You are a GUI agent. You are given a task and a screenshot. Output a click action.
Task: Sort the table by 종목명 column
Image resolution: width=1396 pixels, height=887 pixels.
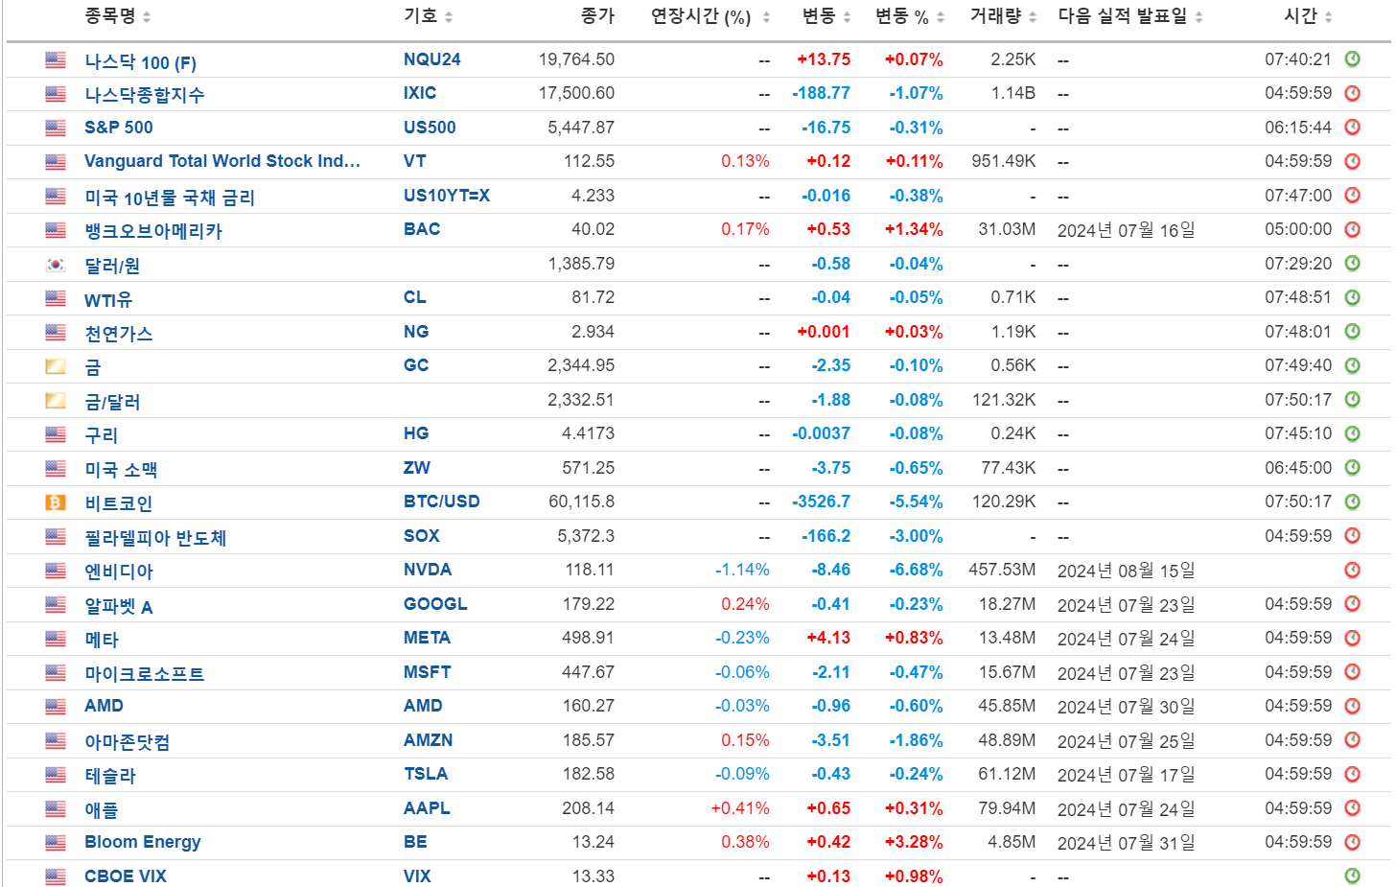[x=117, y=16]
